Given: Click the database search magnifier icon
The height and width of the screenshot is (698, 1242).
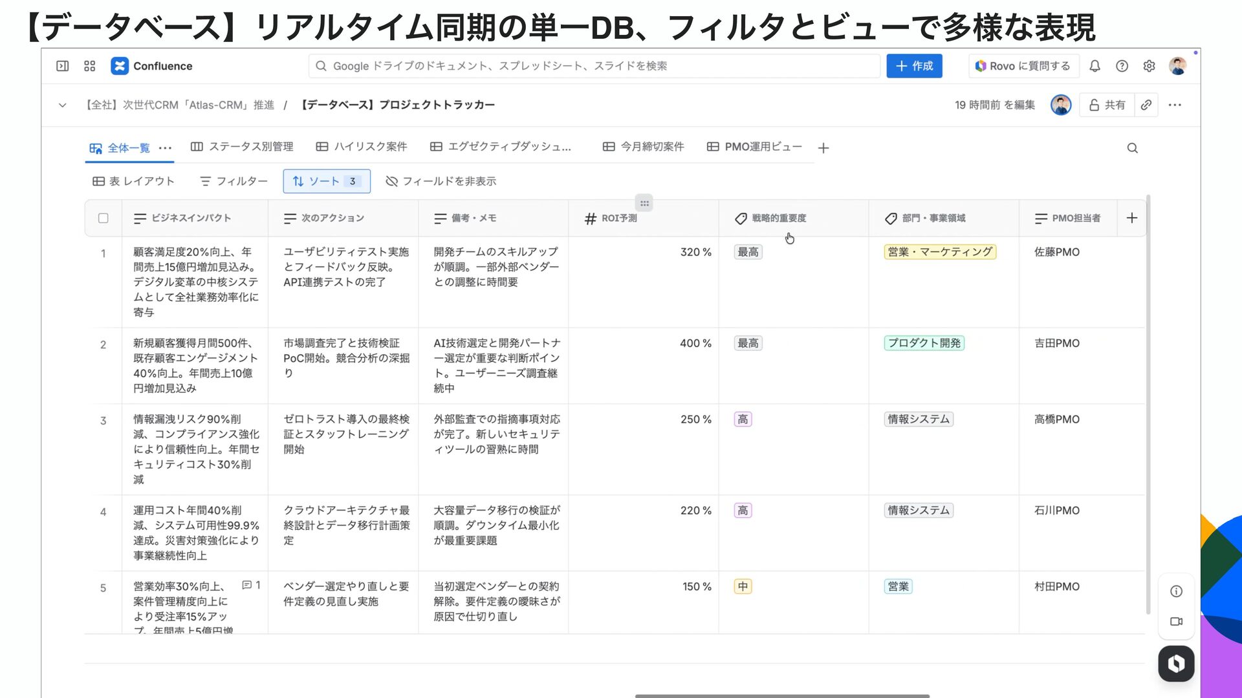Looking at the screenshot, I should [1132, 148].
